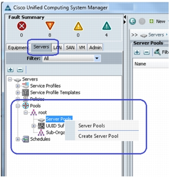Select the Service Profiles tree item
This screenshot has width=170, height=183.
[x=45, y=86]
